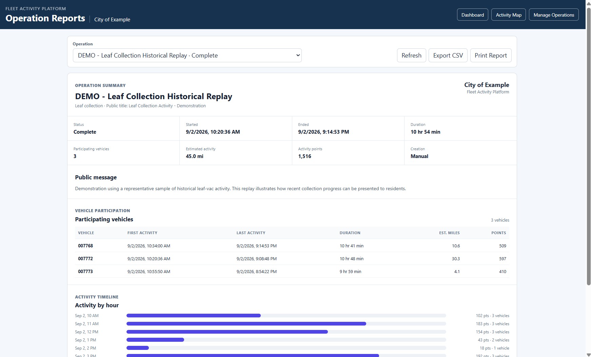Click the VEHICLE column header
This screenshot has width=591, height=357.
(x=86, y=233)
